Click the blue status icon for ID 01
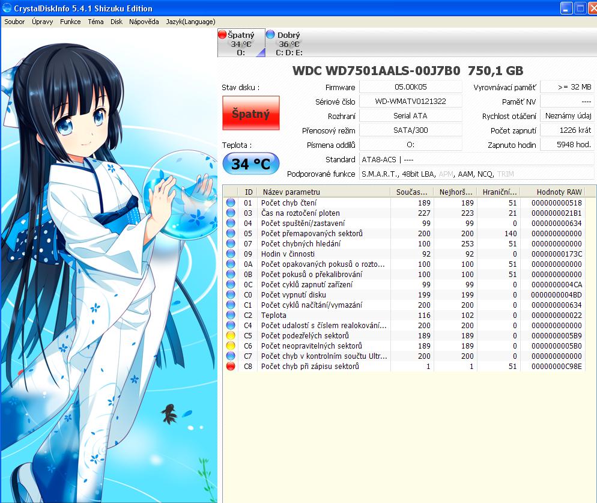This screenshot has width=597, height=503. (x=231, y=203)
